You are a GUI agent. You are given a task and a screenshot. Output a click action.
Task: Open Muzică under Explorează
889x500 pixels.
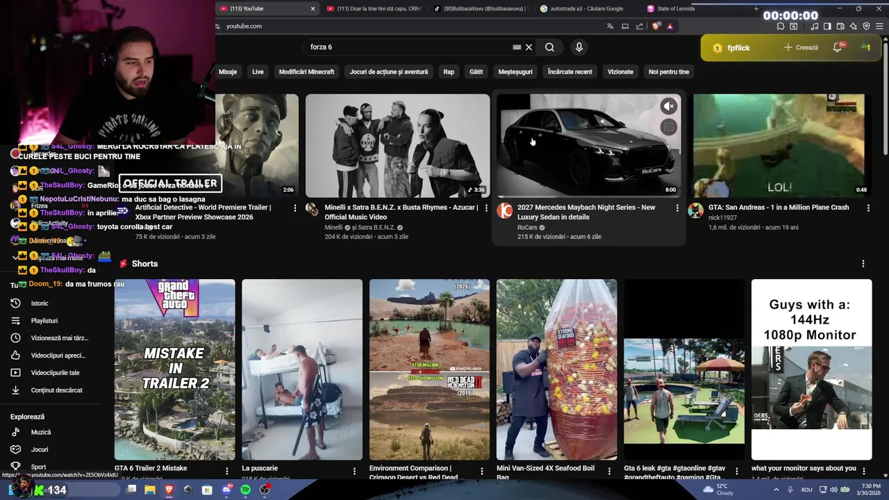point(41,432)
